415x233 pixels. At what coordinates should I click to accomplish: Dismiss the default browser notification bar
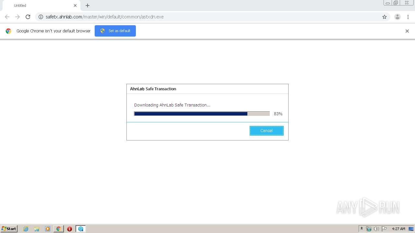tap(407, 31)
